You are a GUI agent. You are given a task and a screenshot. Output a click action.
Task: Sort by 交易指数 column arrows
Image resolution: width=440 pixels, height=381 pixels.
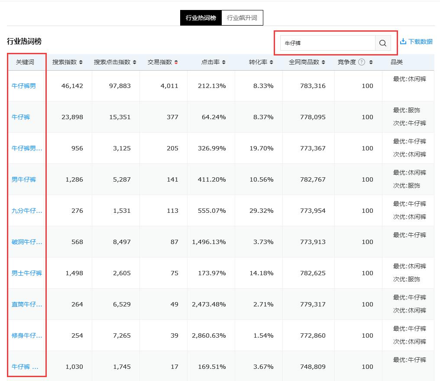(176, 62)
